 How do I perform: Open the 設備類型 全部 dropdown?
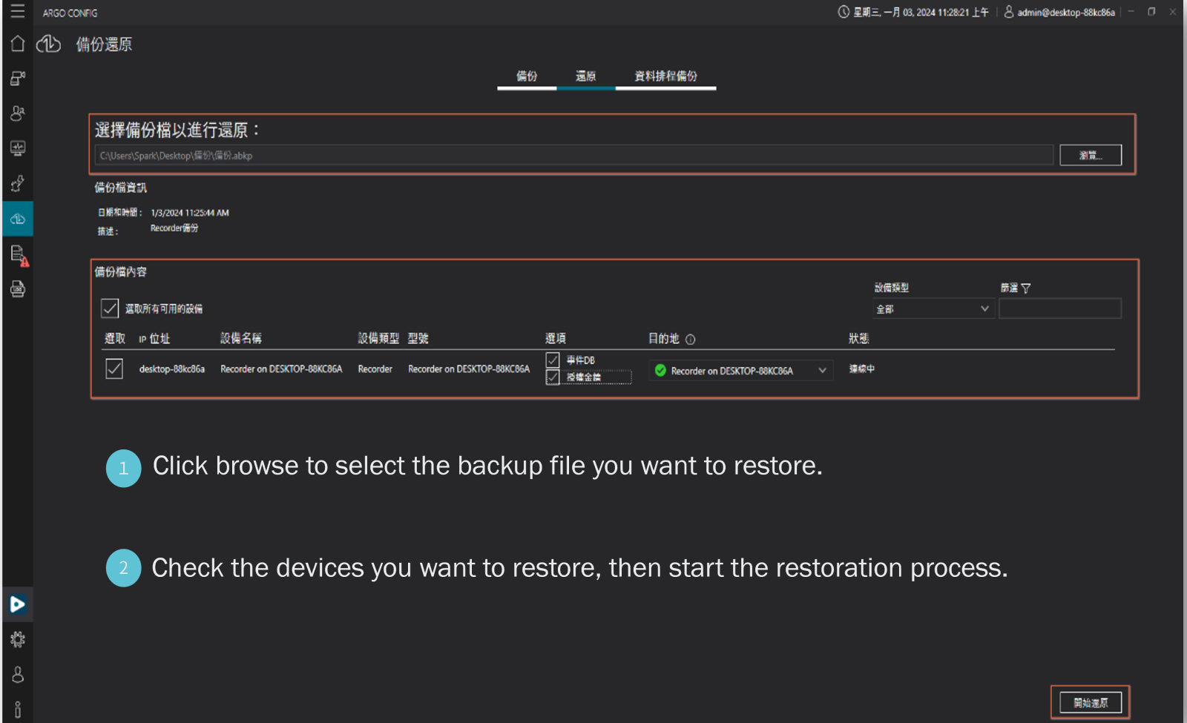click(933, 308)
